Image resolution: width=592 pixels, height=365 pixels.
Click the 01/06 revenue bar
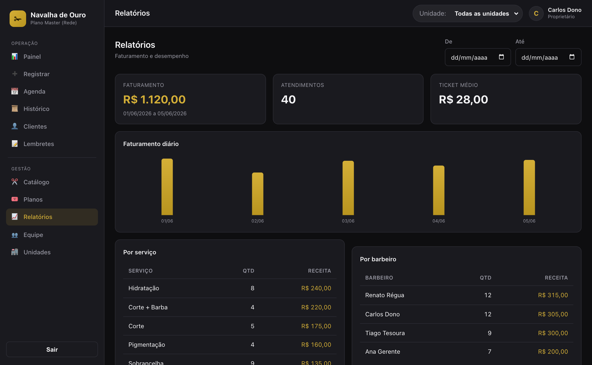pyautogui.click(x=167, y=187)
